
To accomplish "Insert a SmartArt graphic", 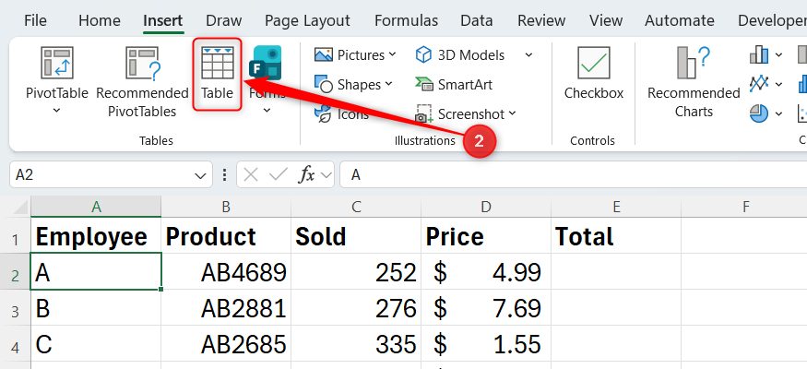I will (x=454, y=84).
